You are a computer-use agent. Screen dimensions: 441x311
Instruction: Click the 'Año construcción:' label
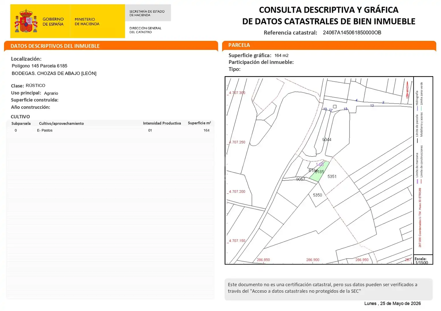tap(31, 107)
